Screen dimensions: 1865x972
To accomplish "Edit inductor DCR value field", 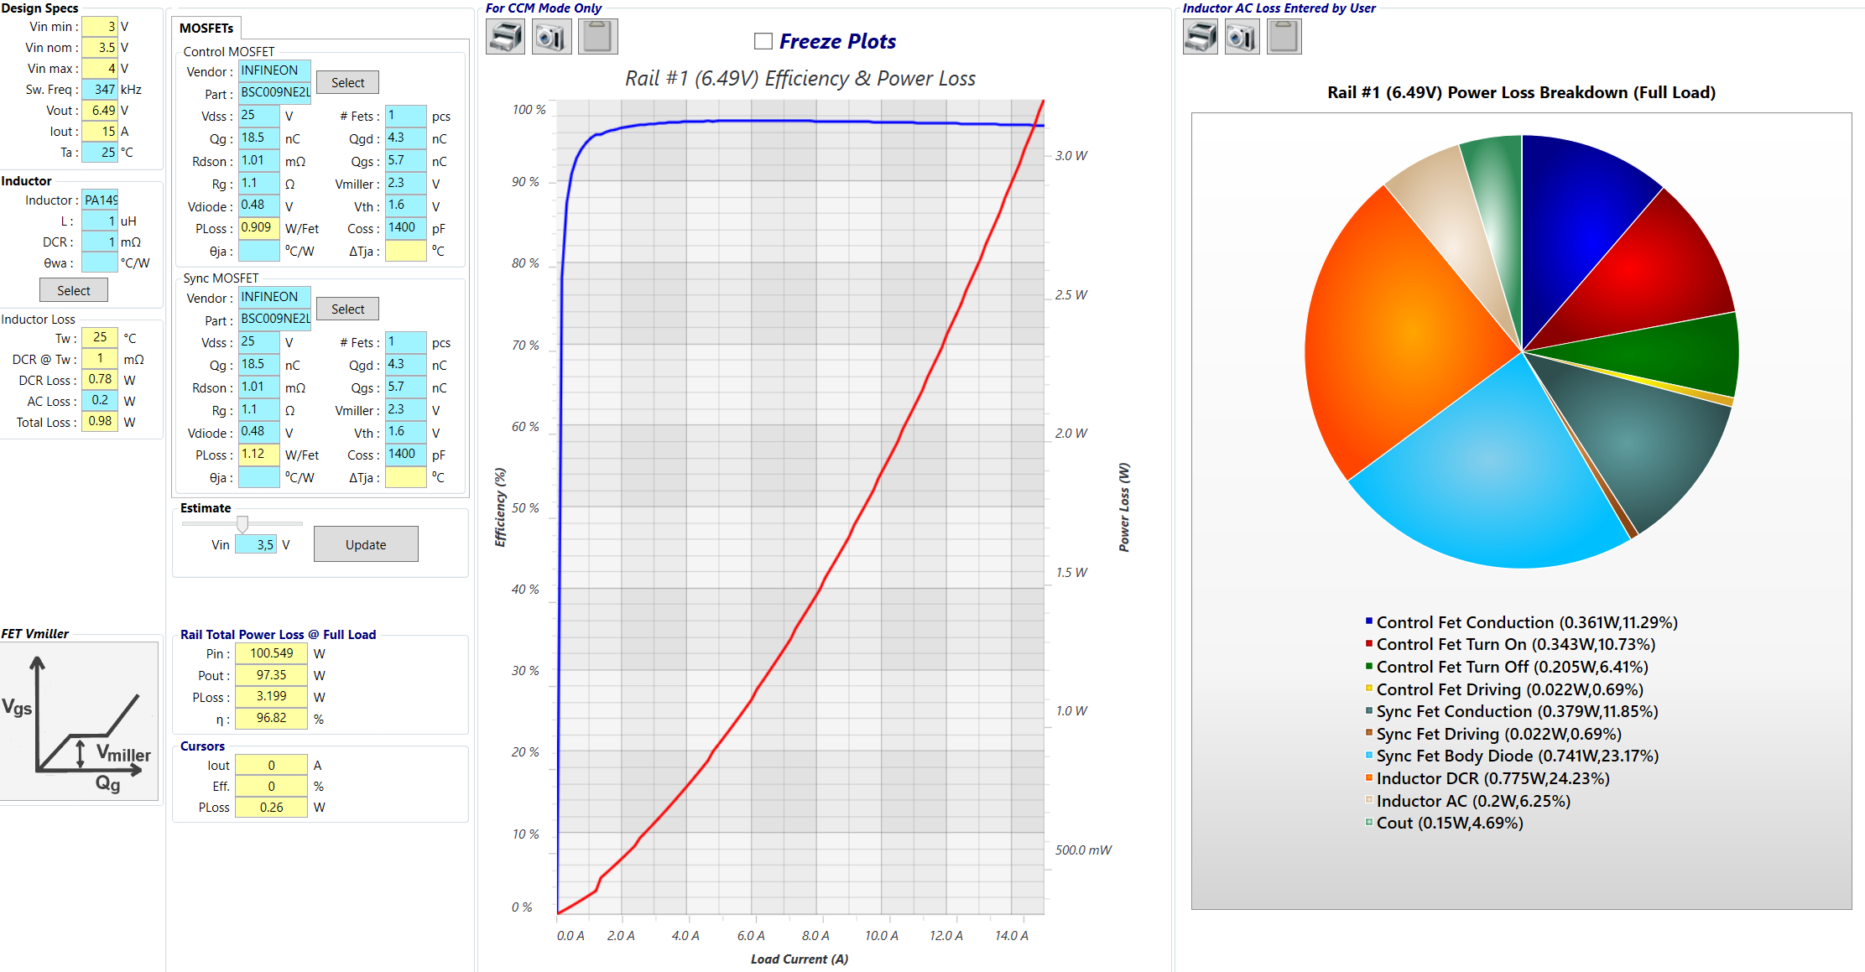I will [x=100, y=242].
